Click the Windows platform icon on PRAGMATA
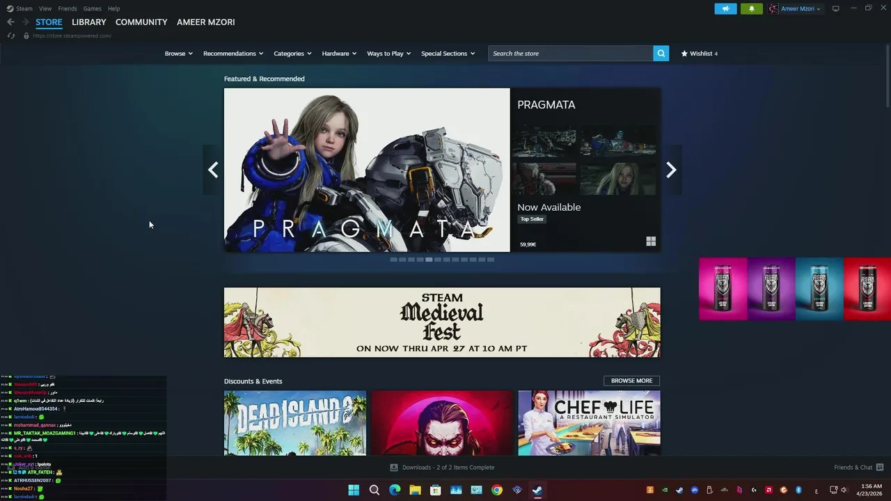The image size is (891, 501). (x=651, y=241)
